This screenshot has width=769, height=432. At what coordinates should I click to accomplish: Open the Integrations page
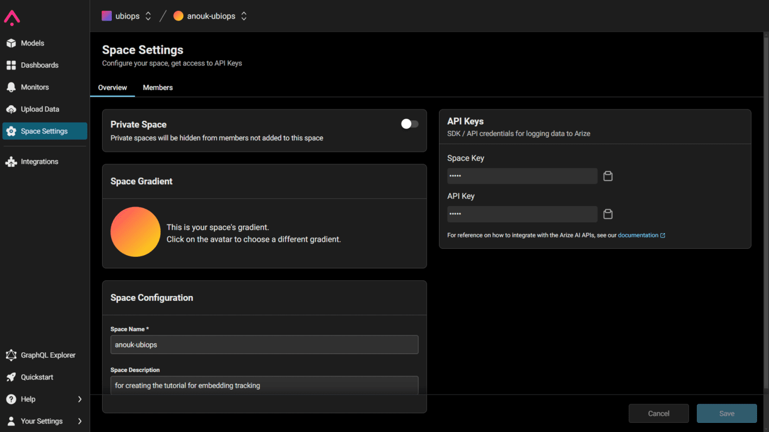pos(39,161)
